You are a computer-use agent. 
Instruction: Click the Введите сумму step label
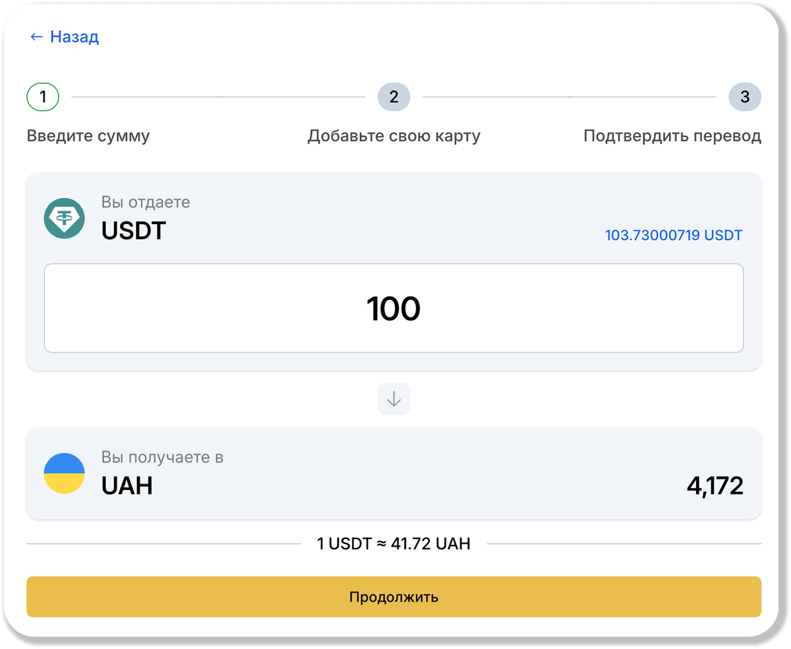[x=88, y=135]
